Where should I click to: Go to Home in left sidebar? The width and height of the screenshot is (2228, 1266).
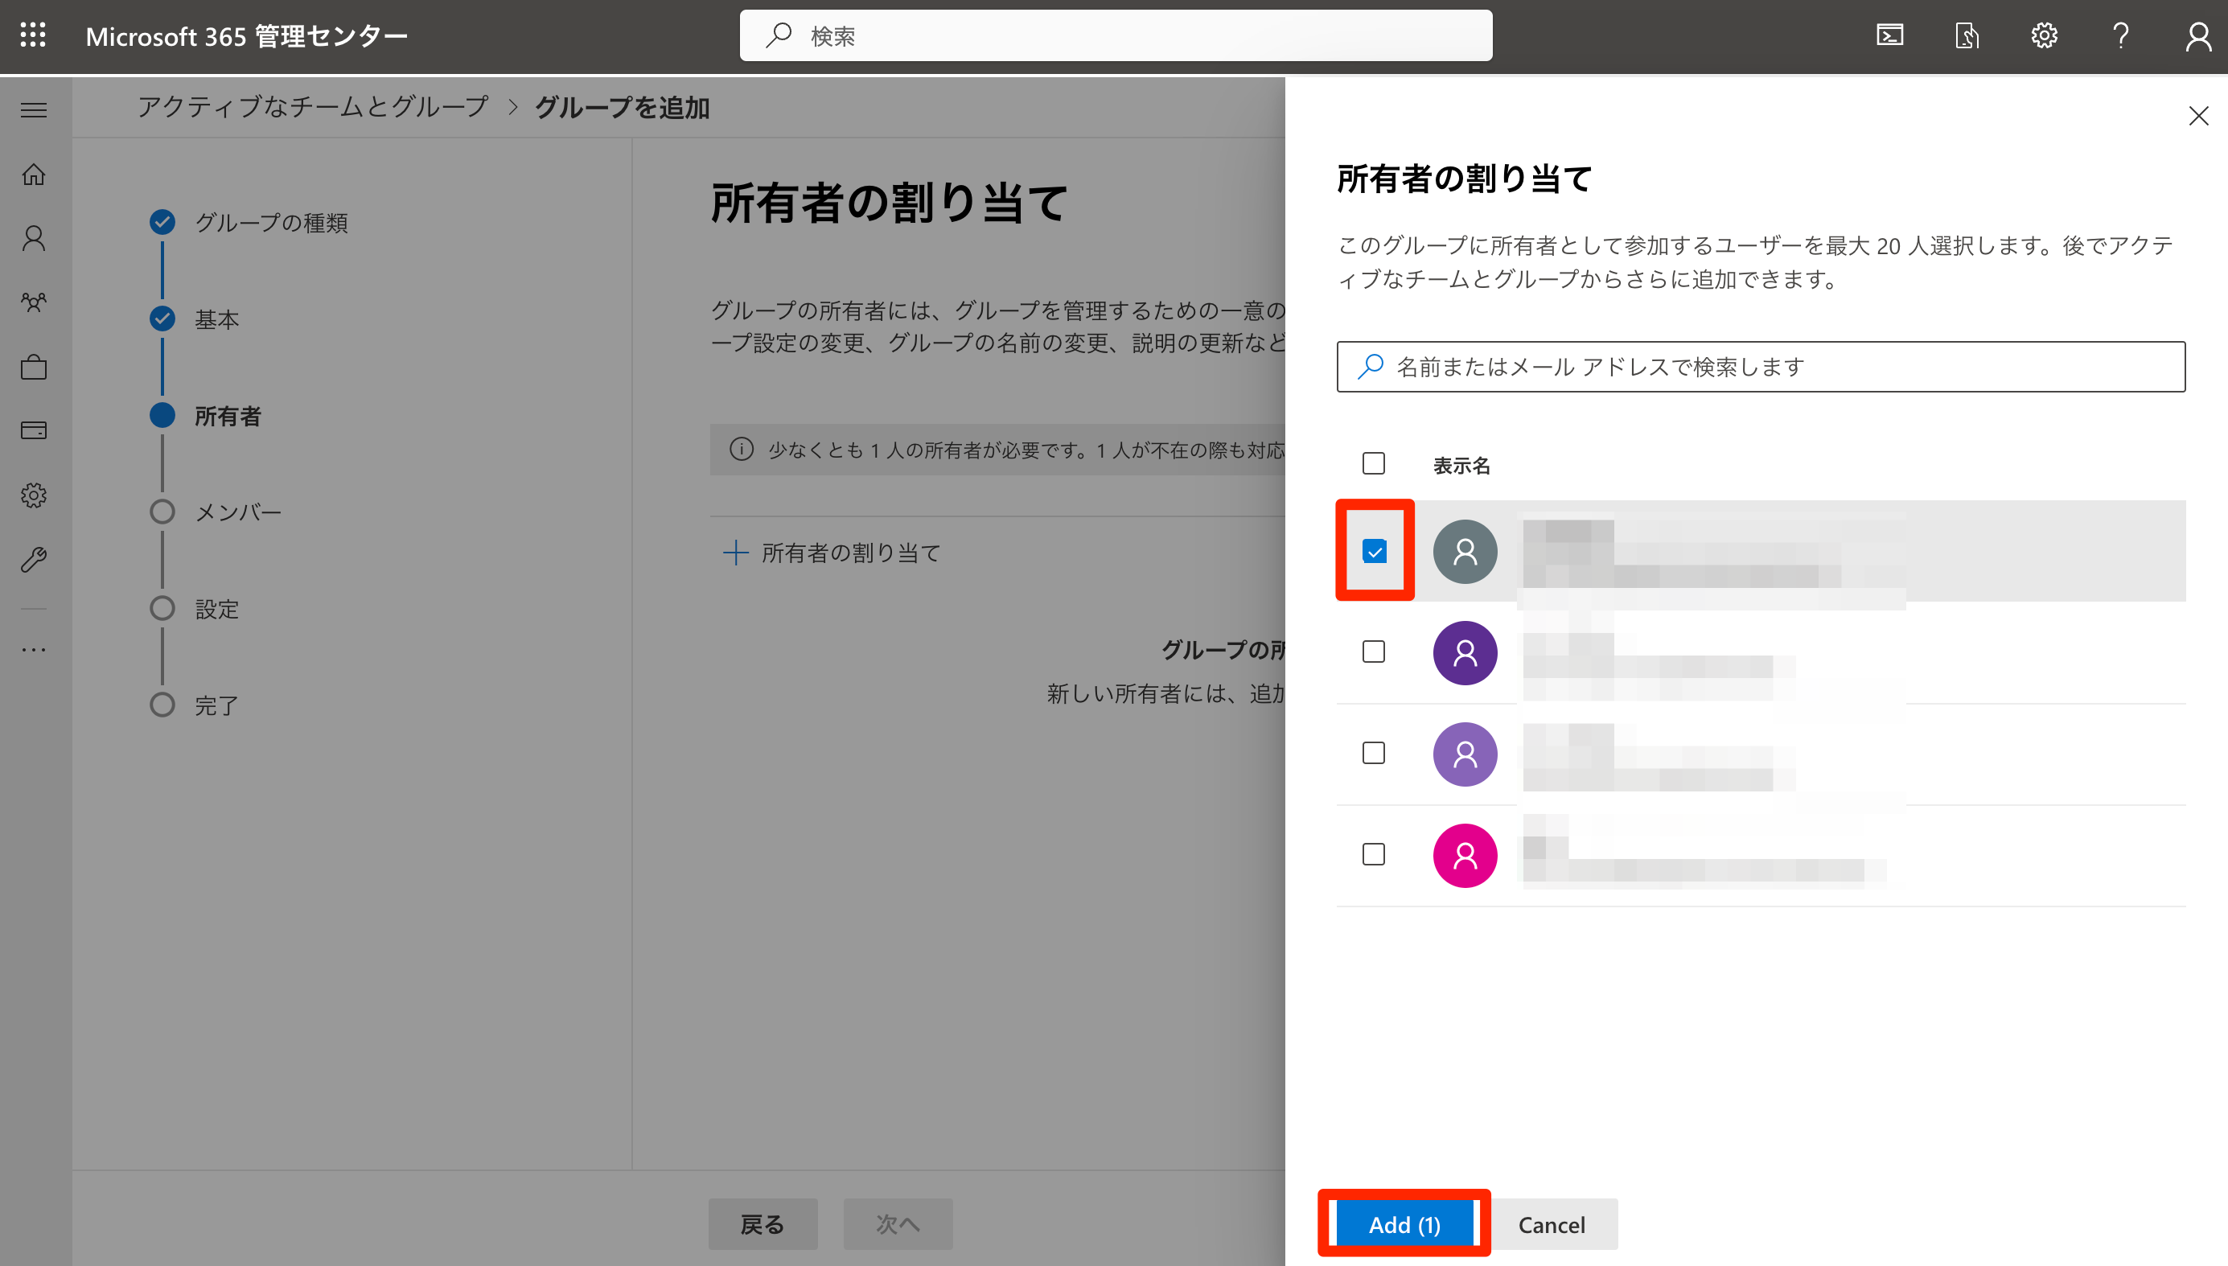coord(34,175)
